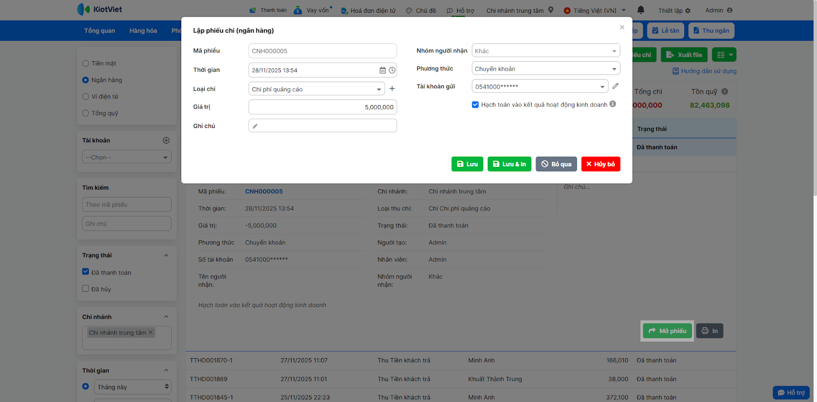
Task: Click the page vertical scrollbar
Action: point(815,102)
